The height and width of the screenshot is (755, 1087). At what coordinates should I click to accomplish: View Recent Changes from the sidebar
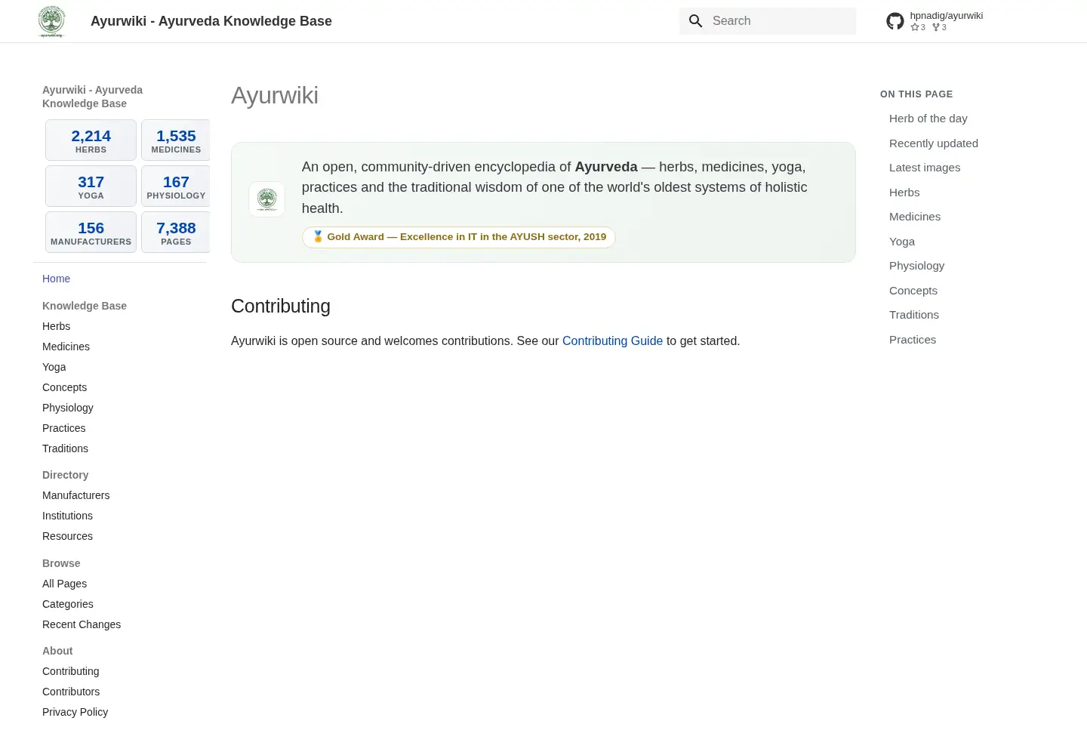pos(82,624)
